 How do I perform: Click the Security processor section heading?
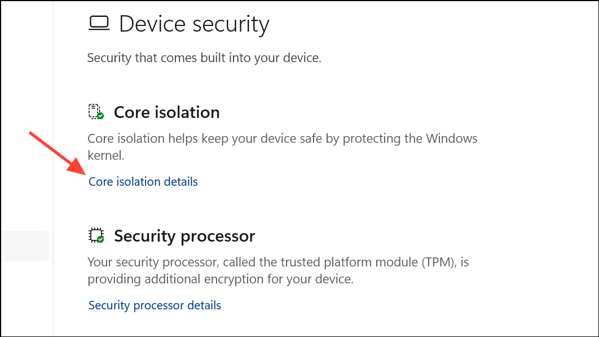184,236
